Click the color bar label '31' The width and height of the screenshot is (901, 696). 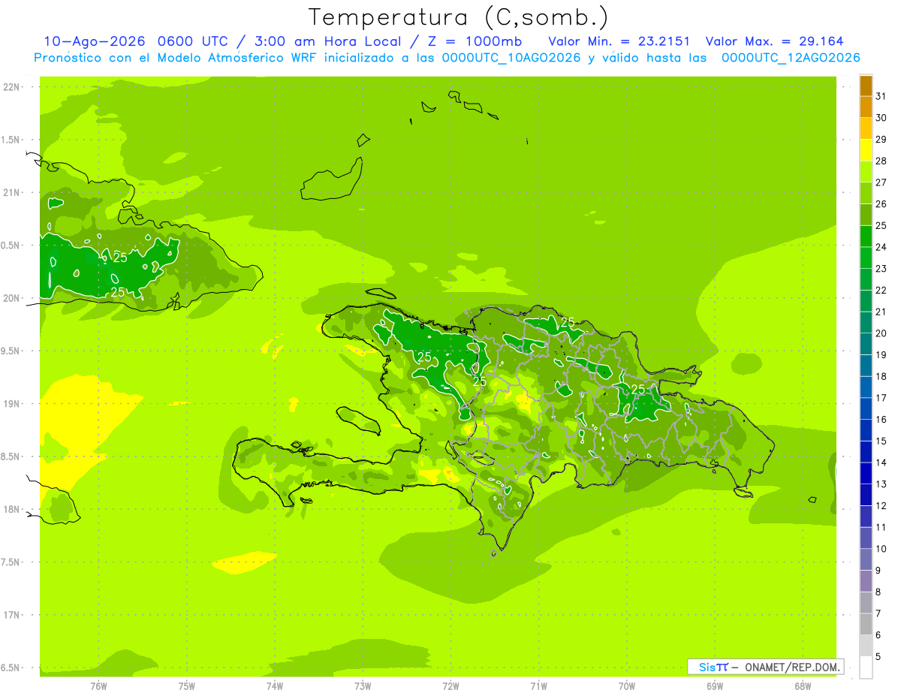coord(881,96)
